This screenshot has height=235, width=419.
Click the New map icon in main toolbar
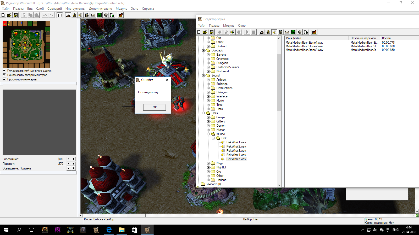(x=3, y=15)
